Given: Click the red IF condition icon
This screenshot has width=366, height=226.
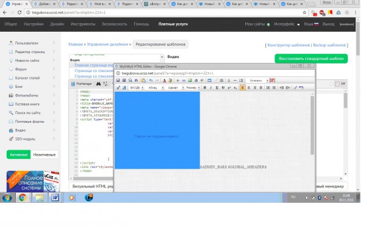Looking at the screenshot, I should point(272,81).
